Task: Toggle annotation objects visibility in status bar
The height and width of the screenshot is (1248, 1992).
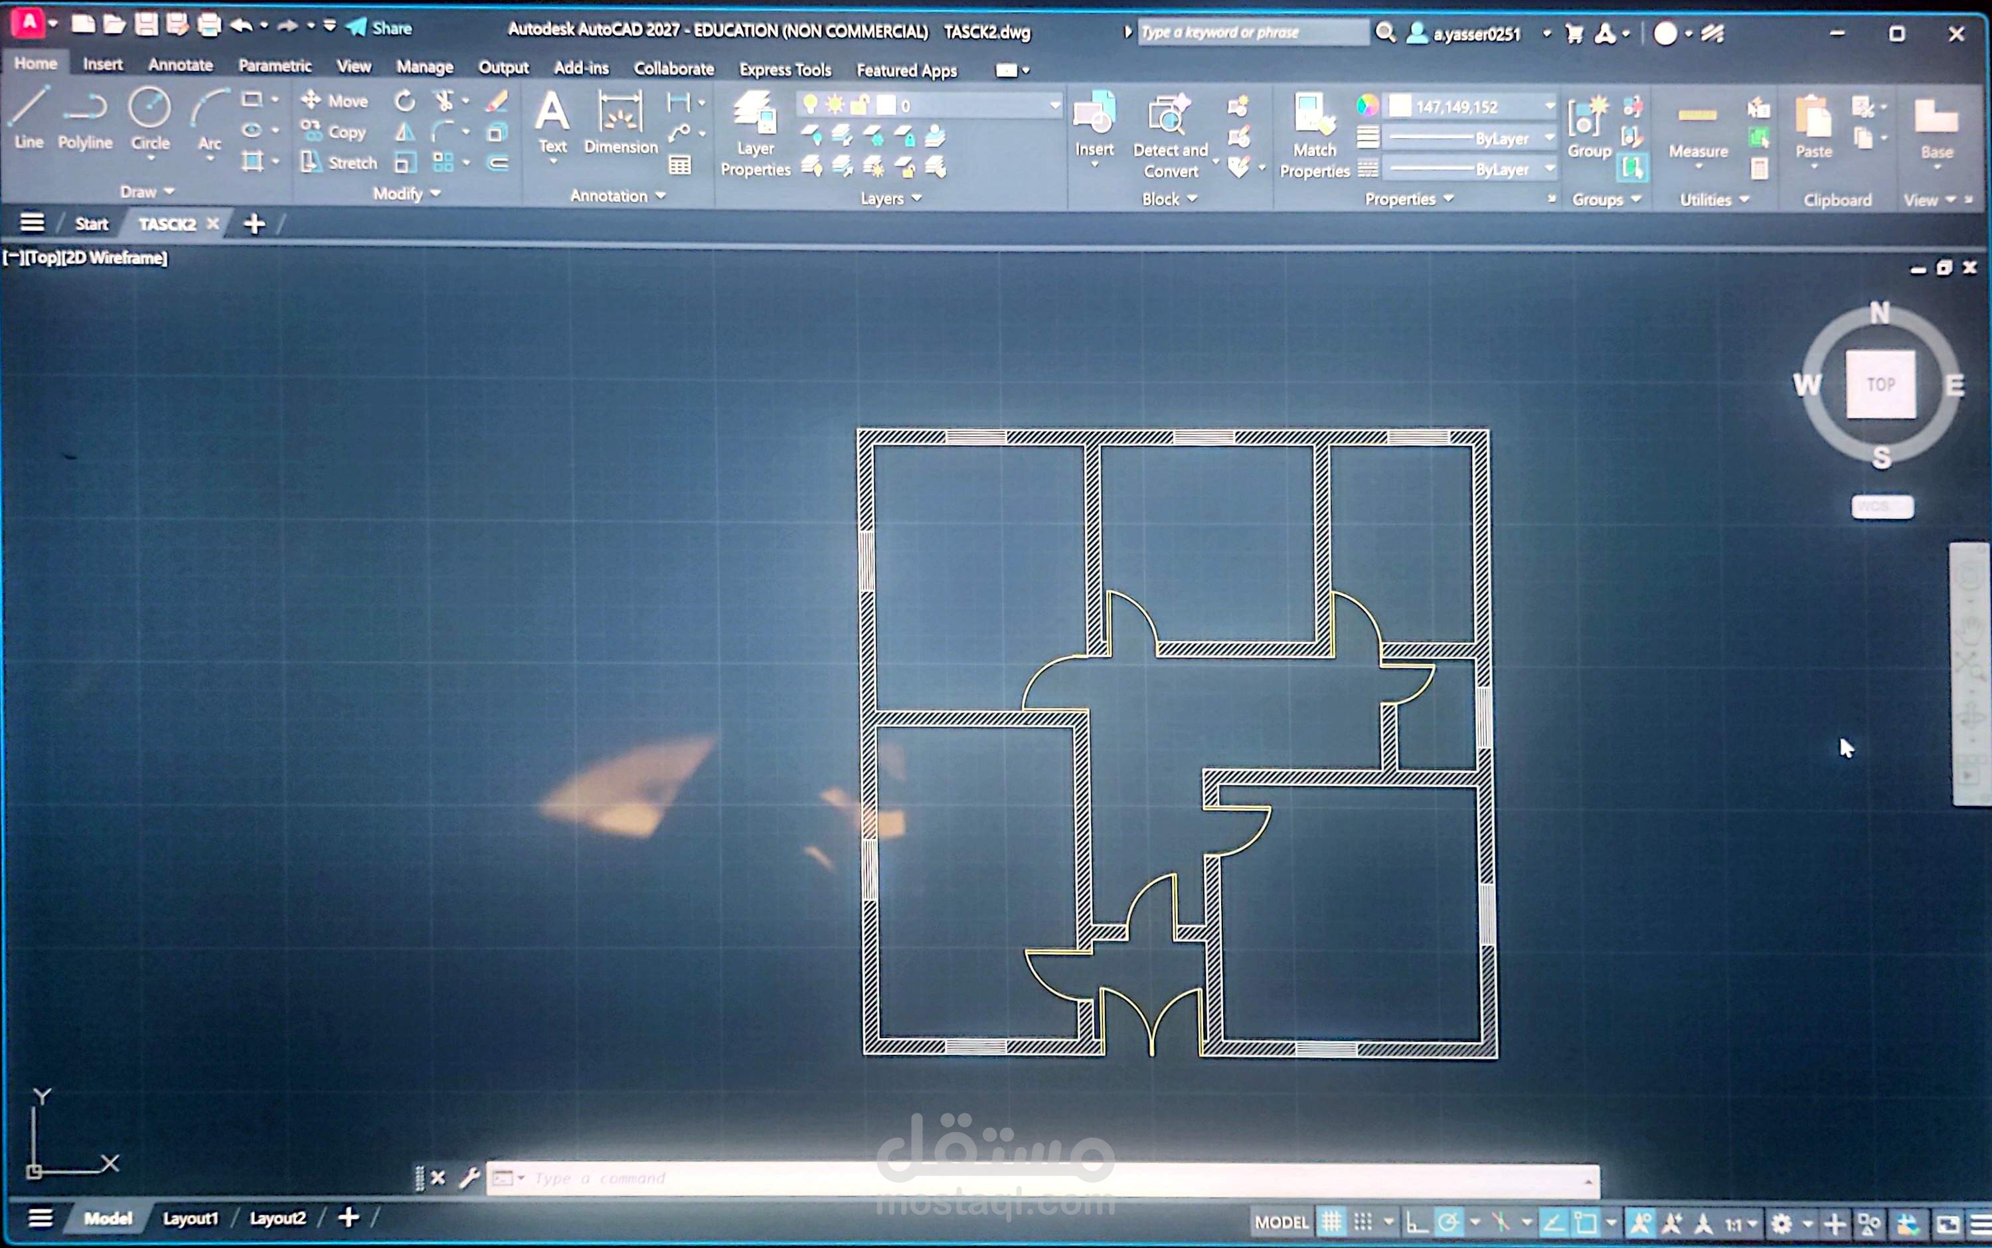Action: coord(1641,1222)
